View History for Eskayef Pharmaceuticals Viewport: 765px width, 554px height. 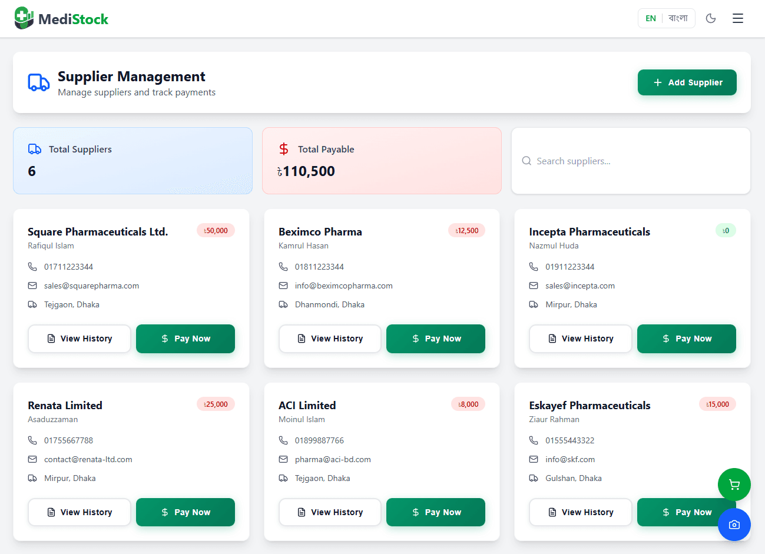coord(580,512)
